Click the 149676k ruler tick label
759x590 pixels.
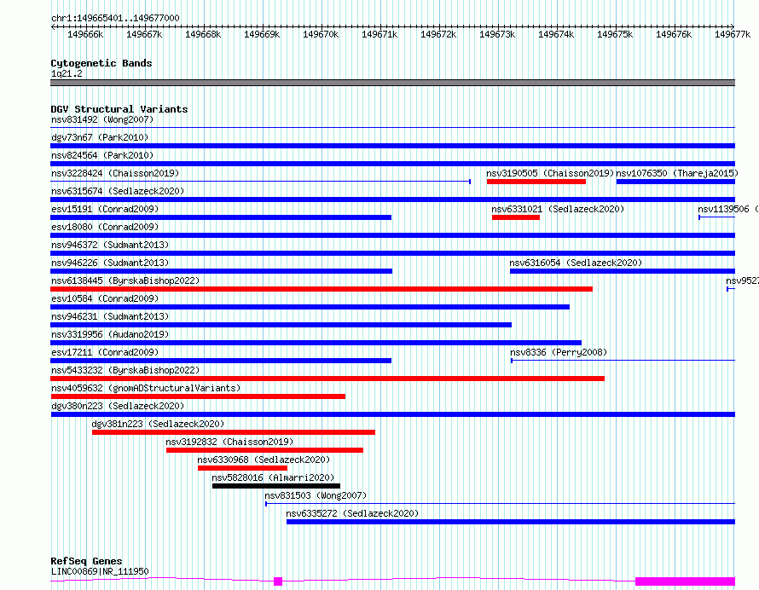pyautogui.click(x=674, y=34)
